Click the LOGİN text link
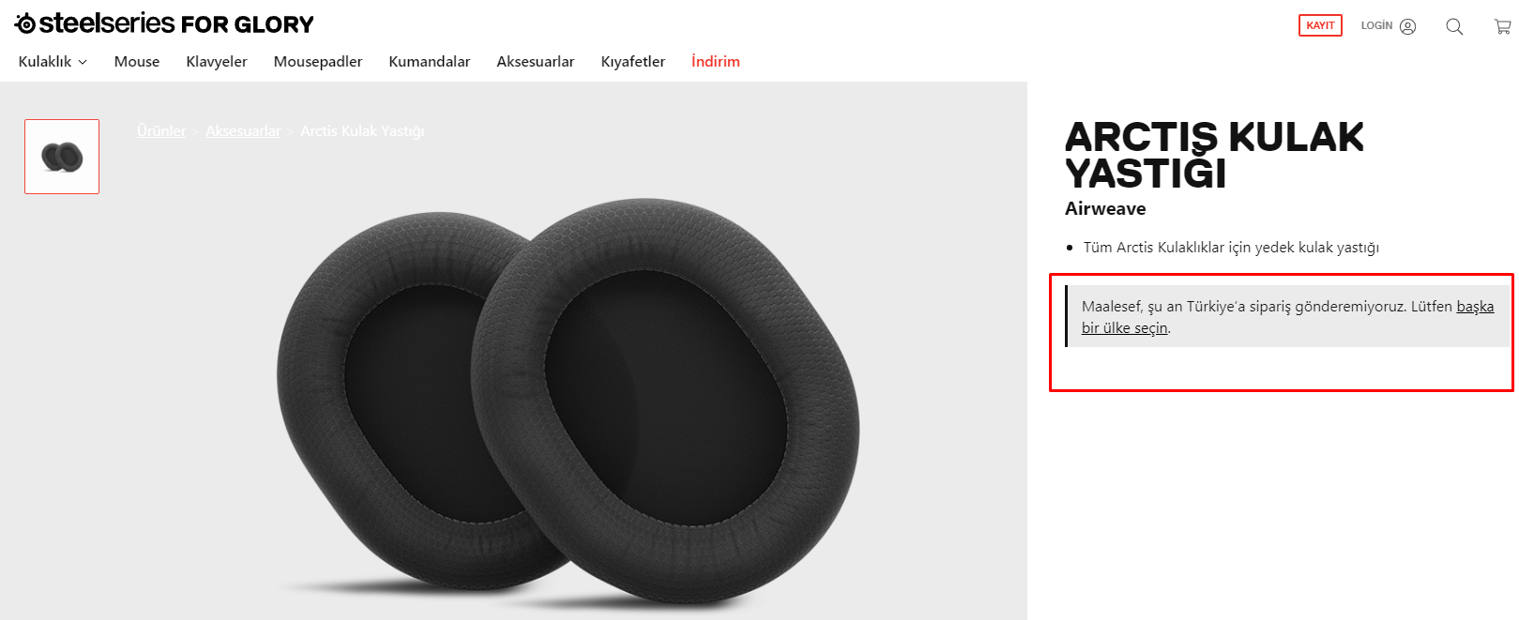 tap(1376, 25)
